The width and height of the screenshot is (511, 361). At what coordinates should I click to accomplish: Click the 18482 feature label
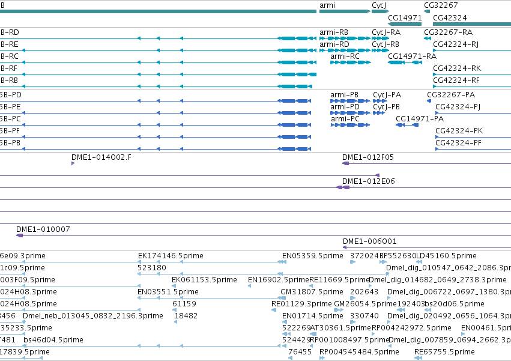coord(186,316)
